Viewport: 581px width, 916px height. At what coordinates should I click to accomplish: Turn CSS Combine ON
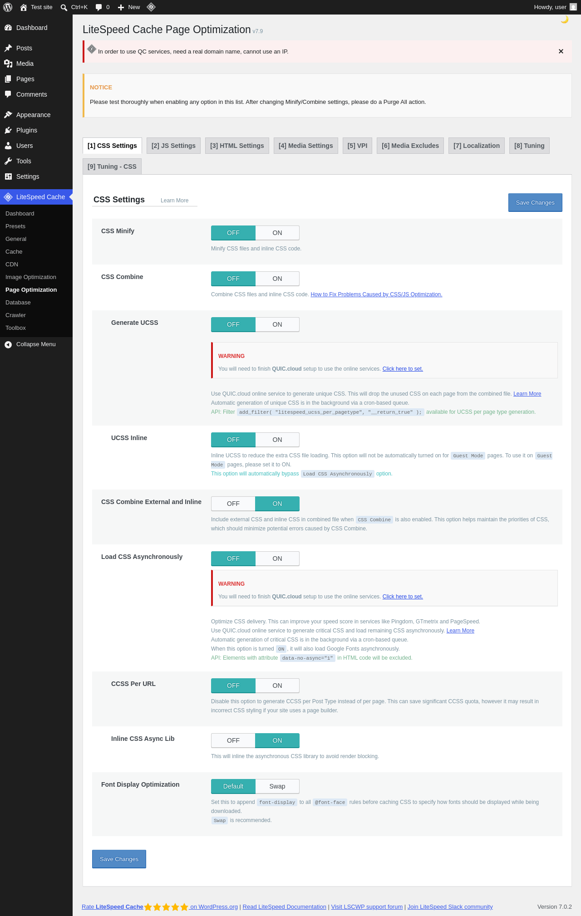[277, 279]
